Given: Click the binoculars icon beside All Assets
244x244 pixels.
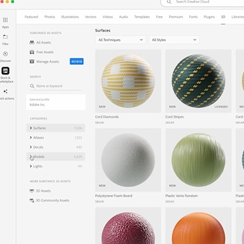Looking at the screenshot, I should coord(32,42).
